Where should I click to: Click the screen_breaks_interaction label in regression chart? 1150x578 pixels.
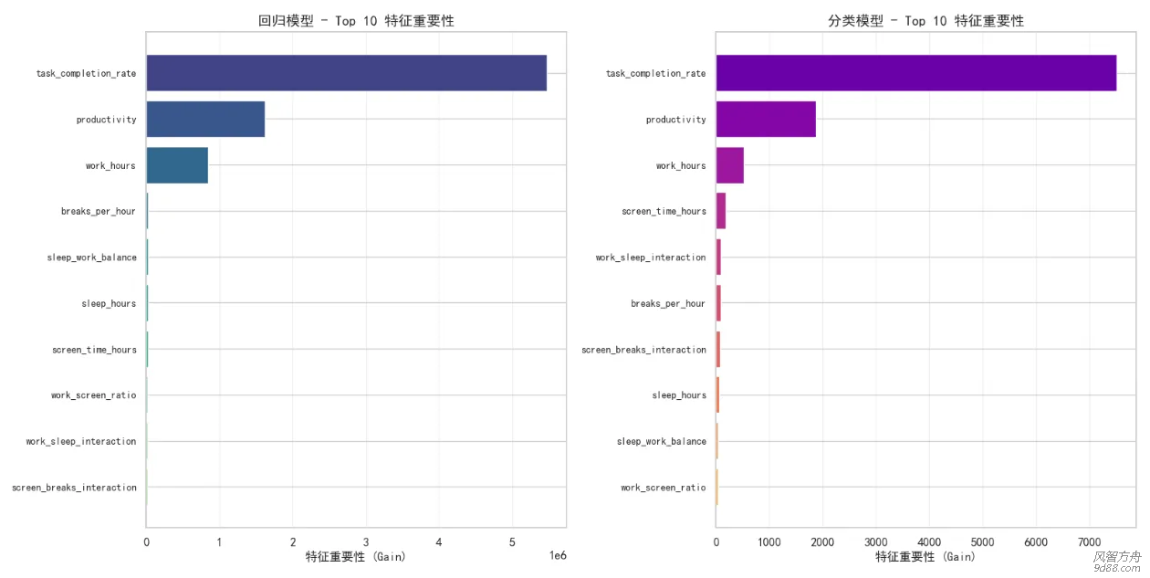click(74, 488)
